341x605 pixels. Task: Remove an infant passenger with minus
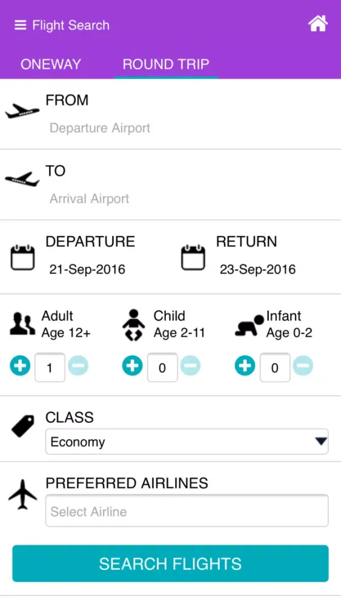point(303,366)
